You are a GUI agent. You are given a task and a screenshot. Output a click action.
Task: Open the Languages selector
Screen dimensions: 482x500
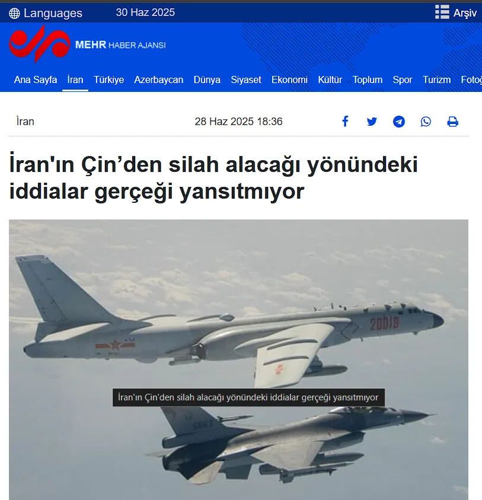(x=46, y=13)
